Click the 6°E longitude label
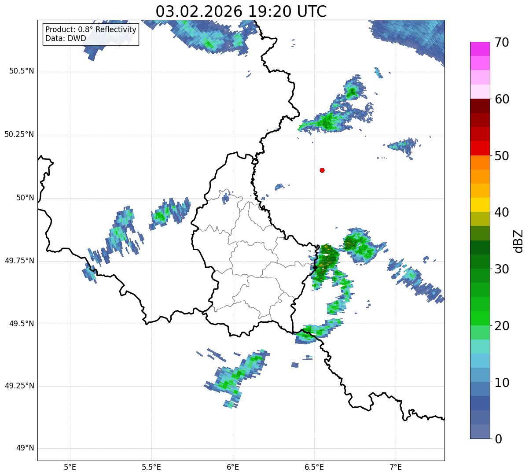Image resolution: width=529 pixels, height=476 pixels. (233, 467)
